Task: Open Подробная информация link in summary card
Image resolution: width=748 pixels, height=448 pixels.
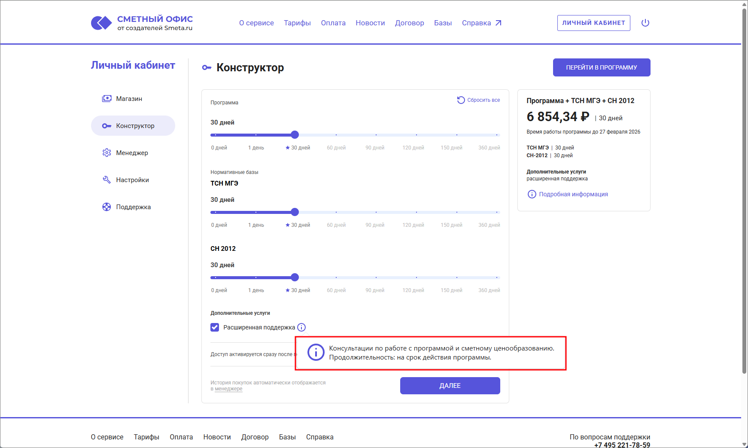Action: point(573,194)
